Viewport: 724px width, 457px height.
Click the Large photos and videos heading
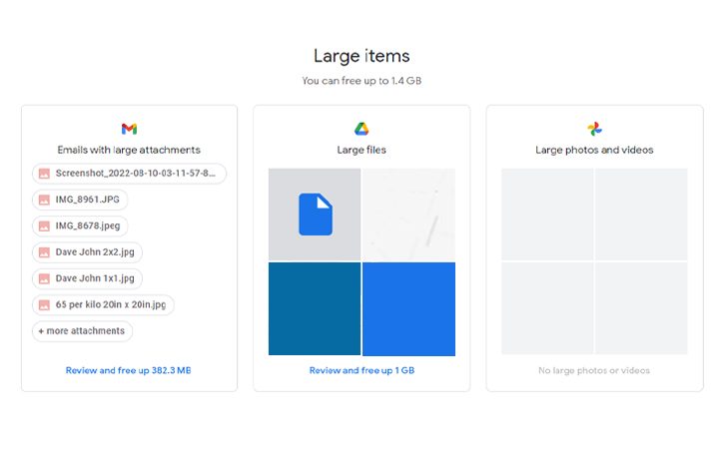click(594, 150)
